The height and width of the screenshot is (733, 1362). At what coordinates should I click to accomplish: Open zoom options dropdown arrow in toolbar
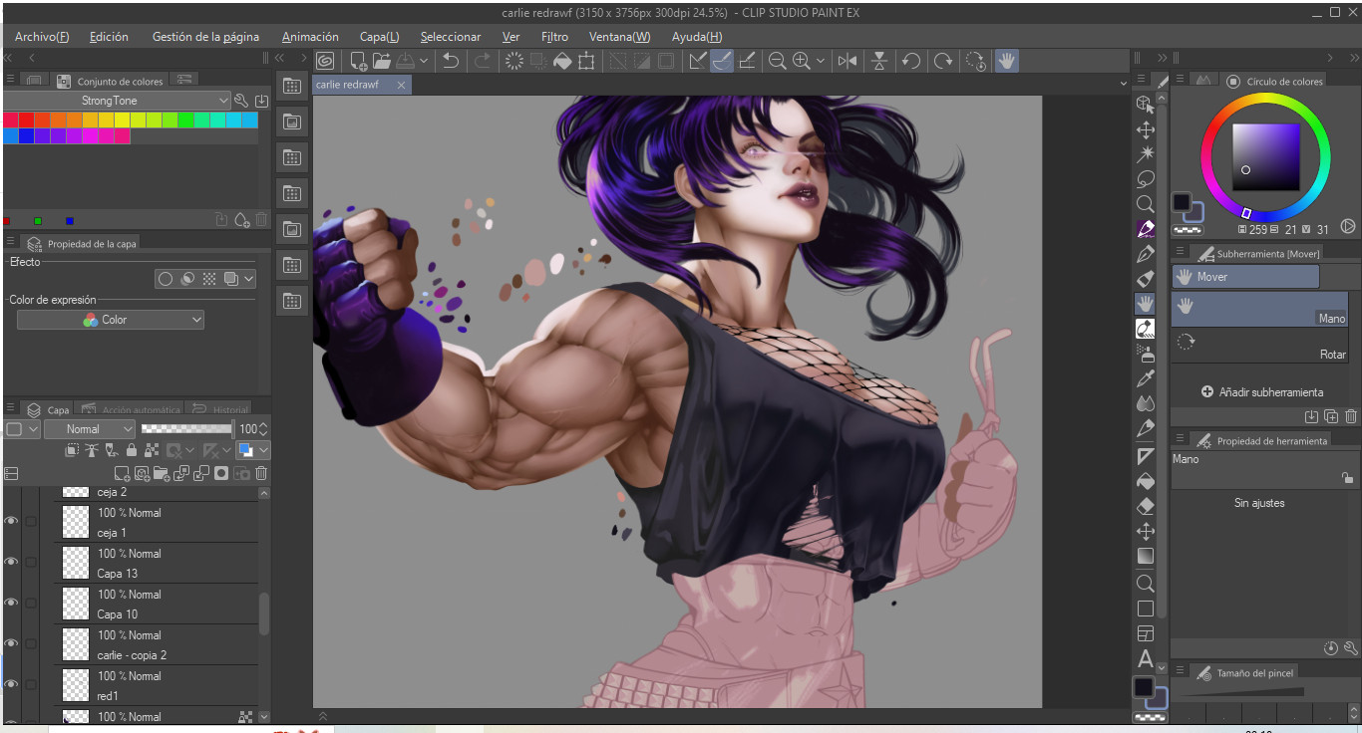point(821,61)
